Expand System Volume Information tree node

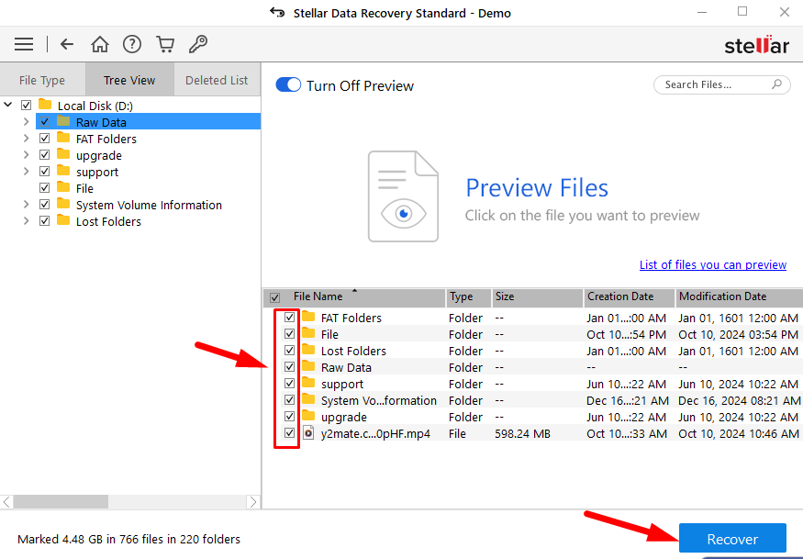coord(26,205)
